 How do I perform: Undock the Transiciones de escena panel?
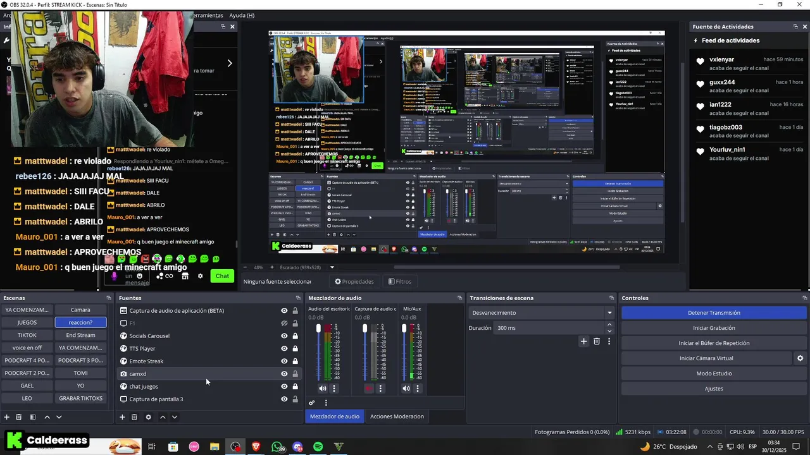pyautogui.click(x=611, y=298)
